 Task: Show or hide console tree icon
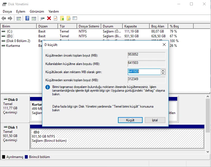click(19, 18)
